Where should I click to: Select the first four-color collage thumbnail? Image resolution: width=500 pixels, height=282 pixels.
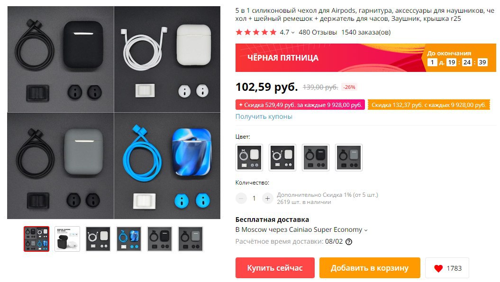[36, 239]
